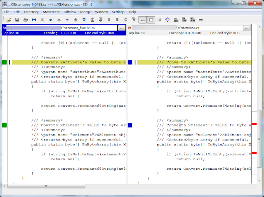This screenshot has width=264, height=197.
Task: Click "Line end style: Unix" label
Action: [100, 33]
